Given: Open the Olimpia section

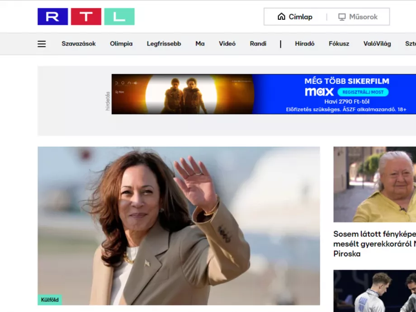Looking at the screenshot, I should tap(121, 44).
